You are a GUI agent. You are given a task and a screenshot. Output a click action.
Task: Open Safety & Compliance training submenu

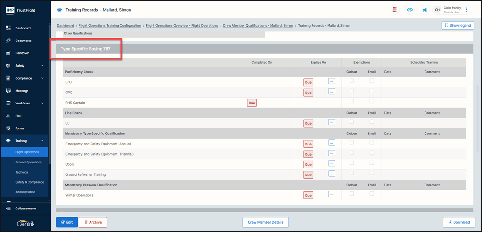[x=29, y=182]
